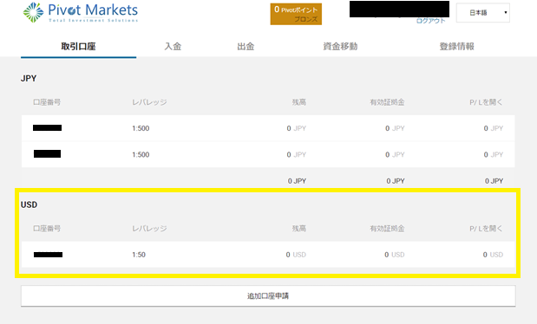
Task: Click レバレッジ header in USD table
Action: [x=150, y=228]
